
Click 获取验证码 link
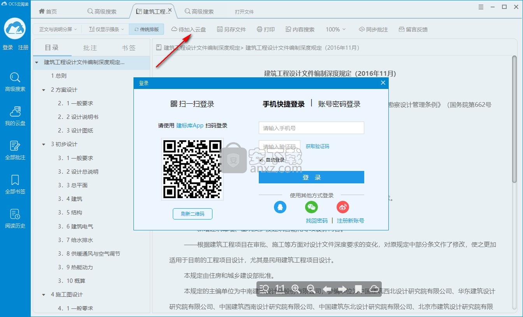[318, 146]
